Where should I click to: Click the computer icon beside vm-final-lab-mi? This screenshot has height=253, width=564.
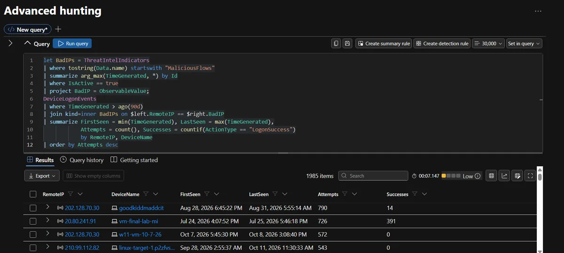[x=115, y=221]
